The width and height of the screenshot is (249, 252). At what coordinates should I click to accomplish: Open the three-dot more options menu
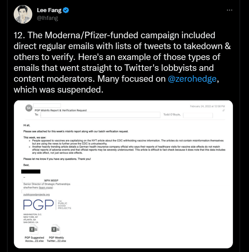[x=229, y=10]
